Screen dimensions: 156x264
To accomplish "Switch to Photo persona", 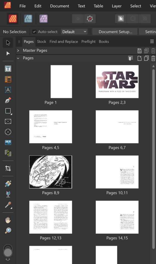I will click(x=43, y=18).
